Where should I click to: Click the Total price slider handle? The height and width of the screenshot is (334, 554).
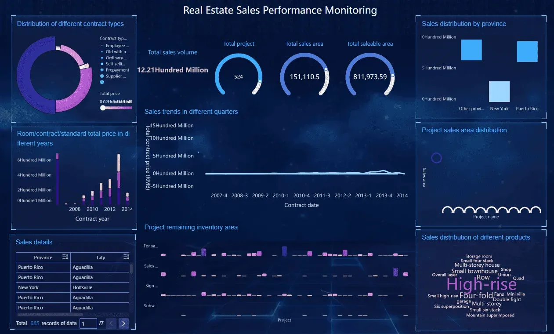103,108
